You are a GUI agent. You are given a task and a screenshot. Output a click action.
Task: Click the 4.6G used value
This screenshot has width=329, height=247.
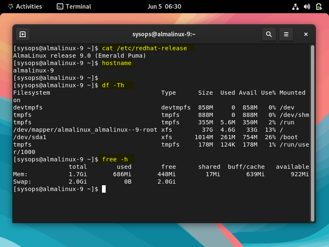pos(228,130)
